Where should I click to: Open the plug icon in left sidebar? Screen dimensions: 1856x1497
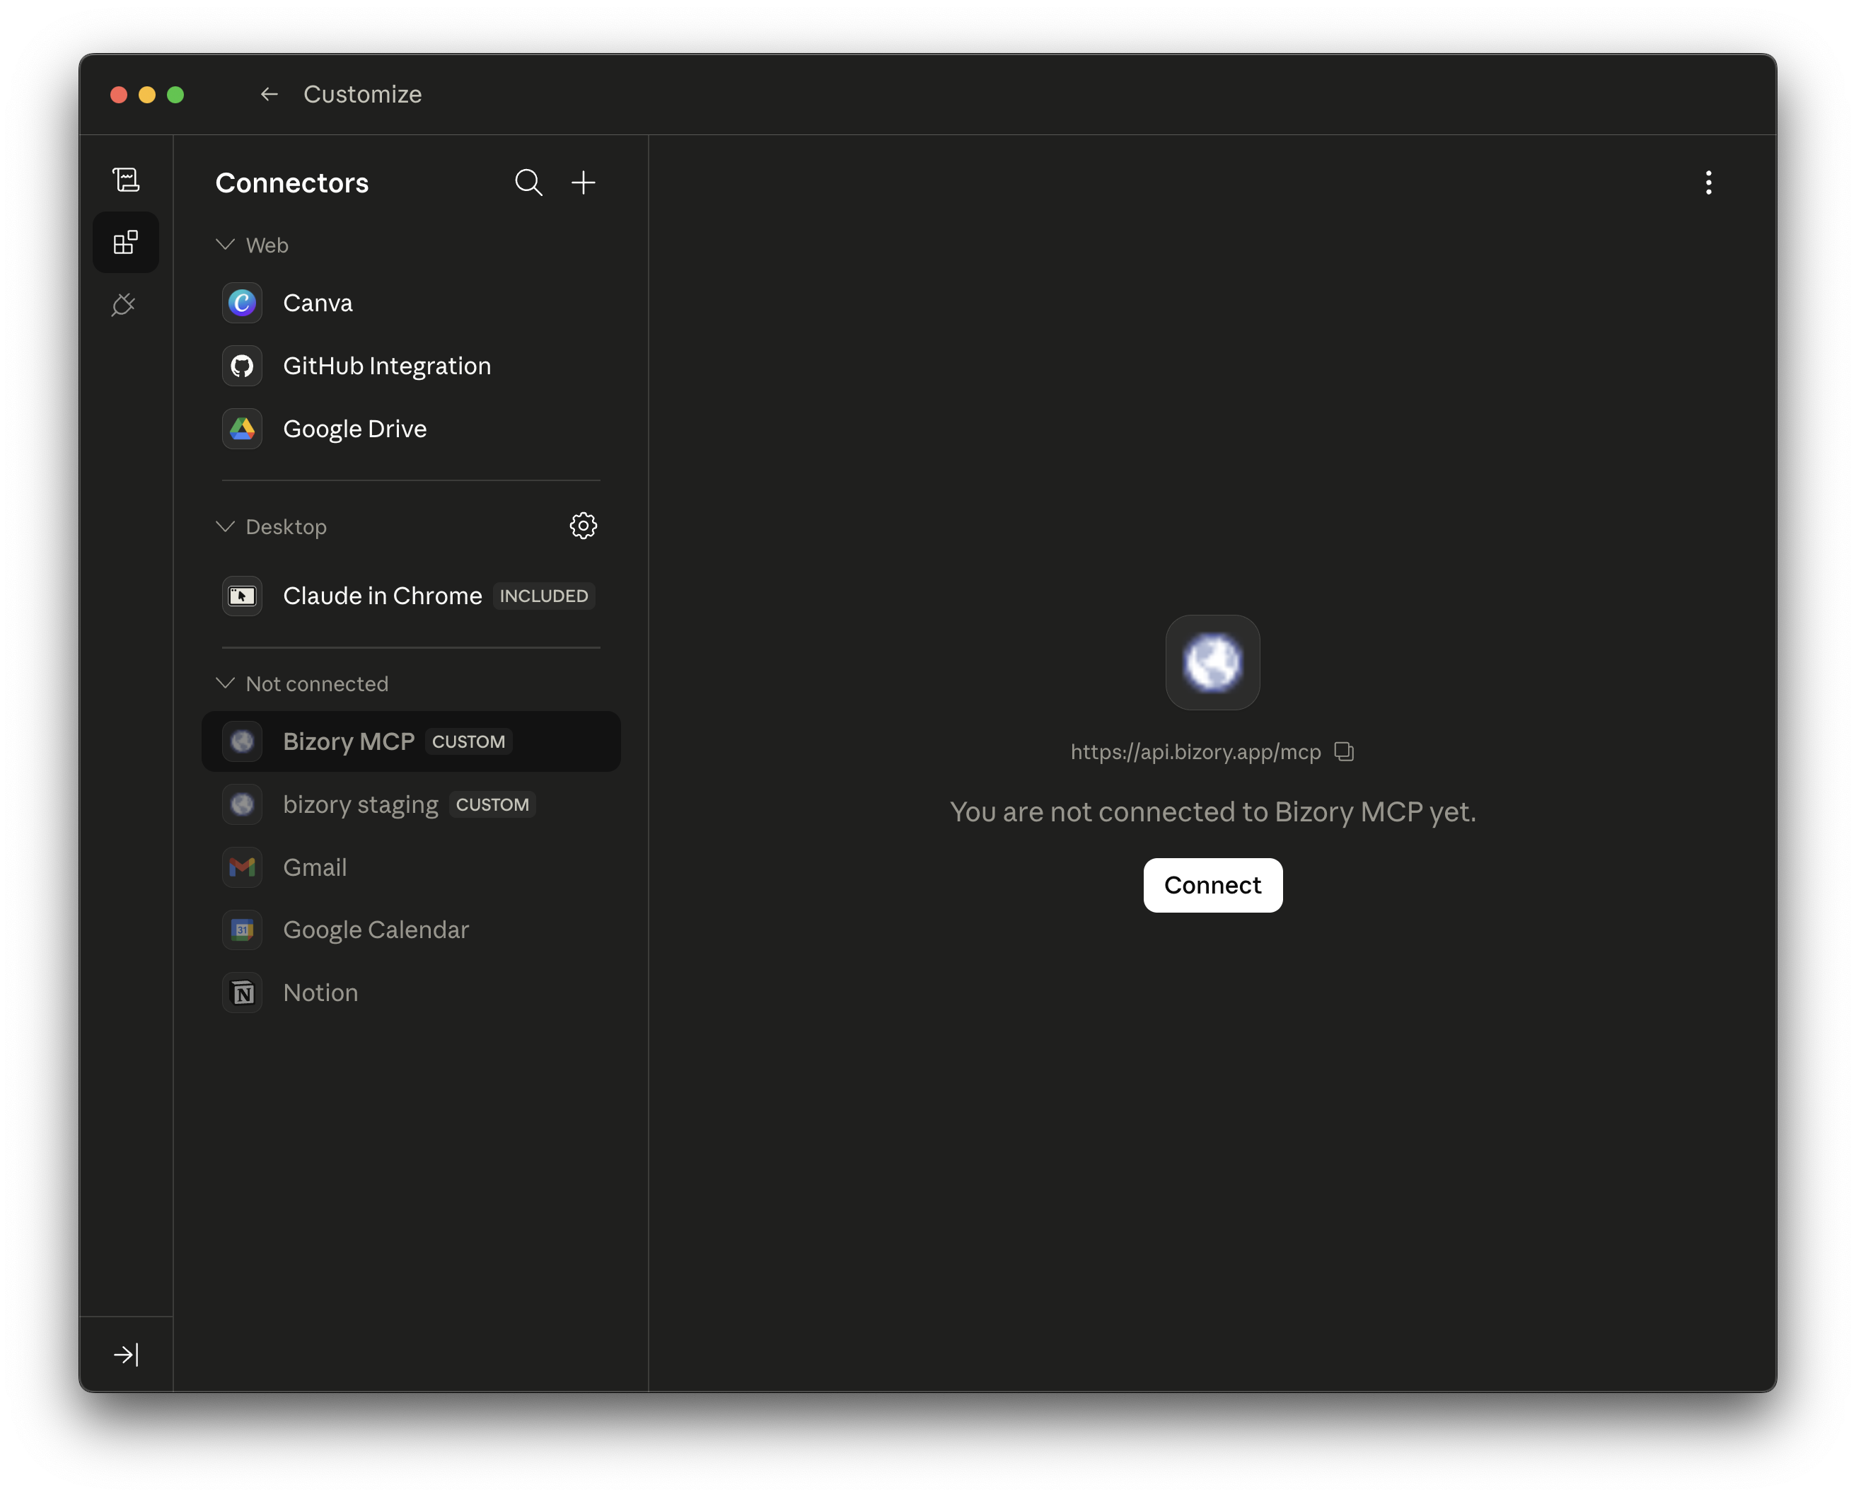(124, 304)
